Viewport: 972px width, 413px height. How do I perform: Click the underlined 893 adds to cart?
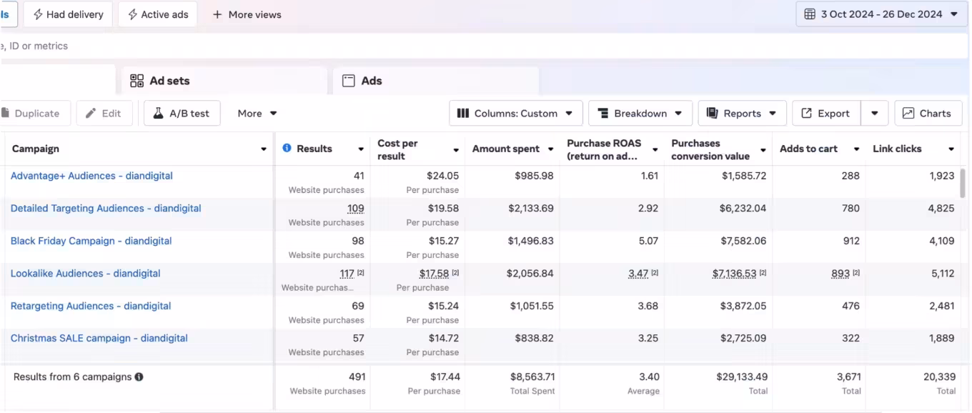point(840,274)
